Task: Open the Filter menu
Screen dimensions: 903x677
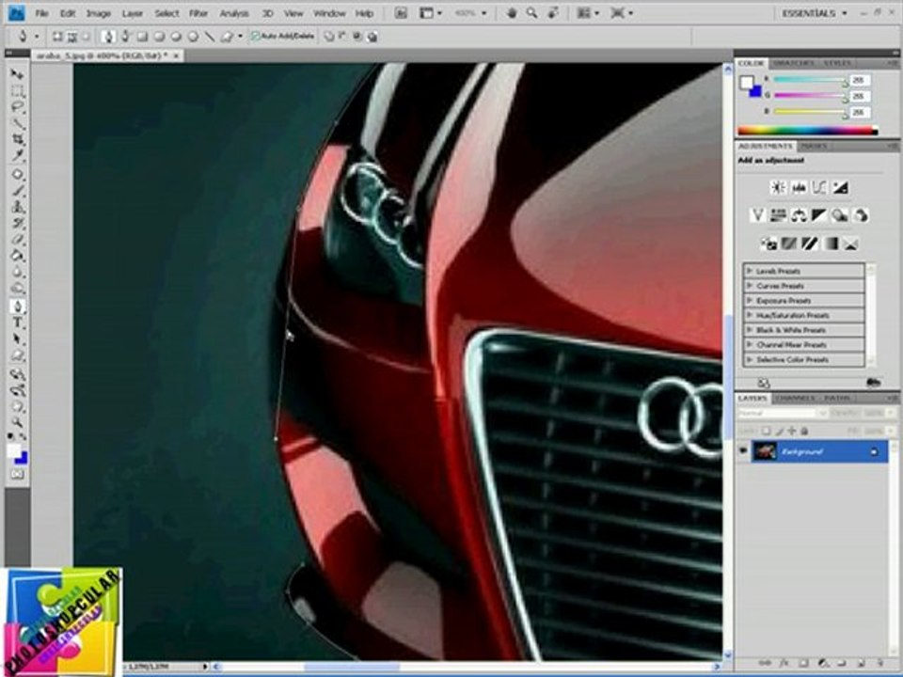Action: coord(198,12)
